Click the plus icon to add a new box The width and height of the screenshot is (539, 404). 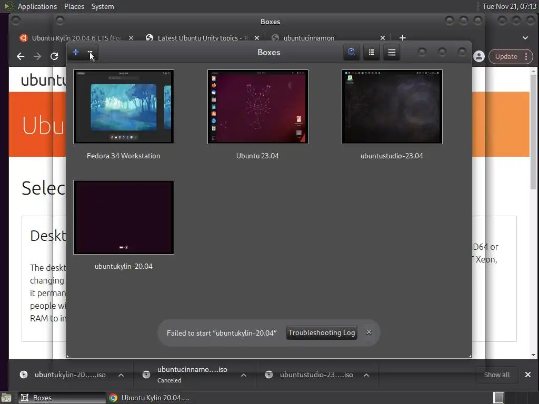point(76,52)
